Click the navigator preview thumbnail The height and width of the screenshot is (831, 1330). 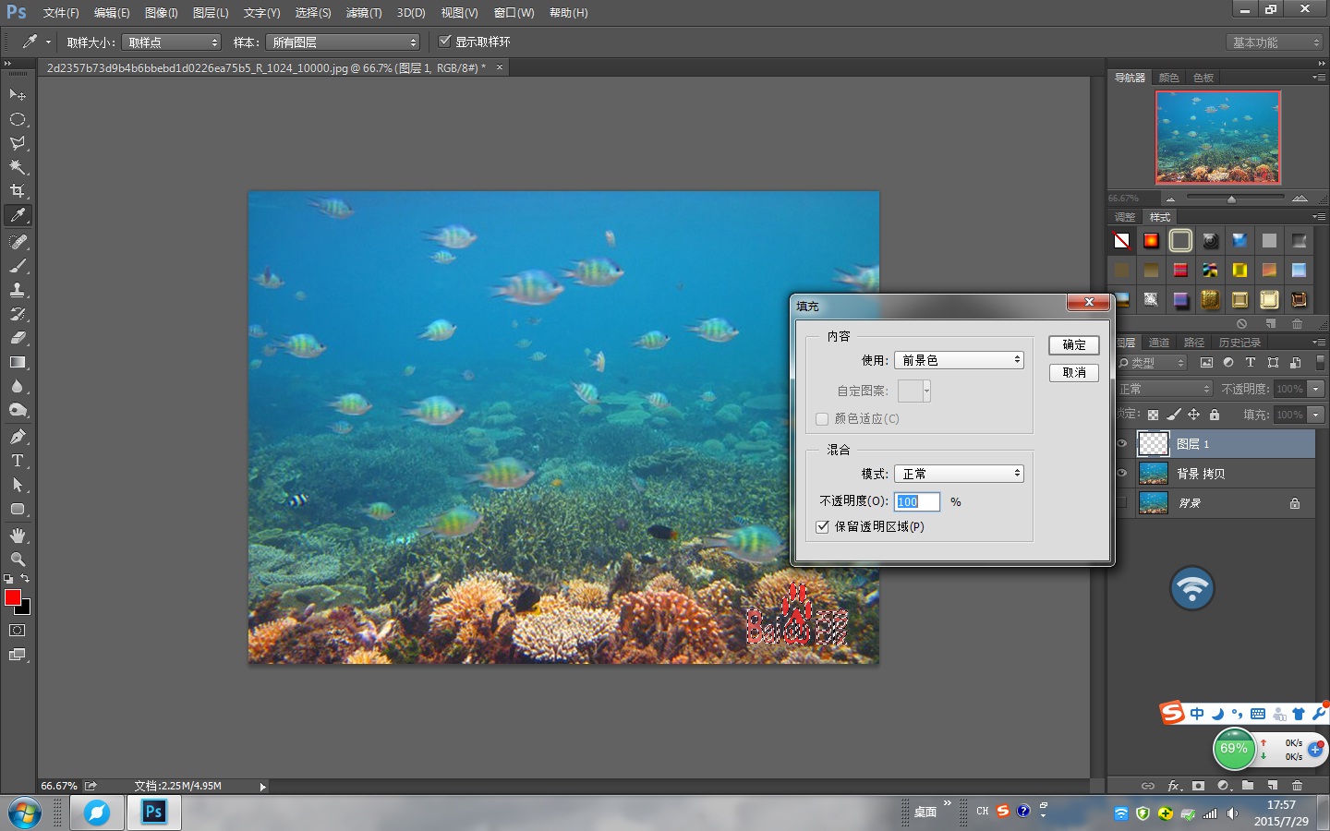click(x=1218, y=137)
